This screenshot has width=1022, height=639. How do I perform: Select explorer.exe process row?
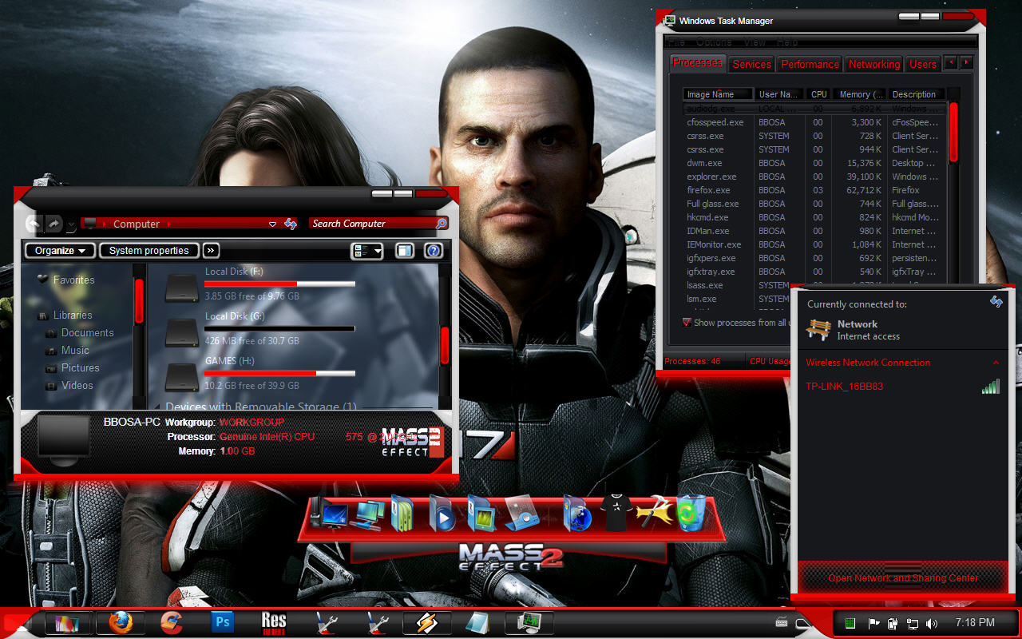point(814,177)
